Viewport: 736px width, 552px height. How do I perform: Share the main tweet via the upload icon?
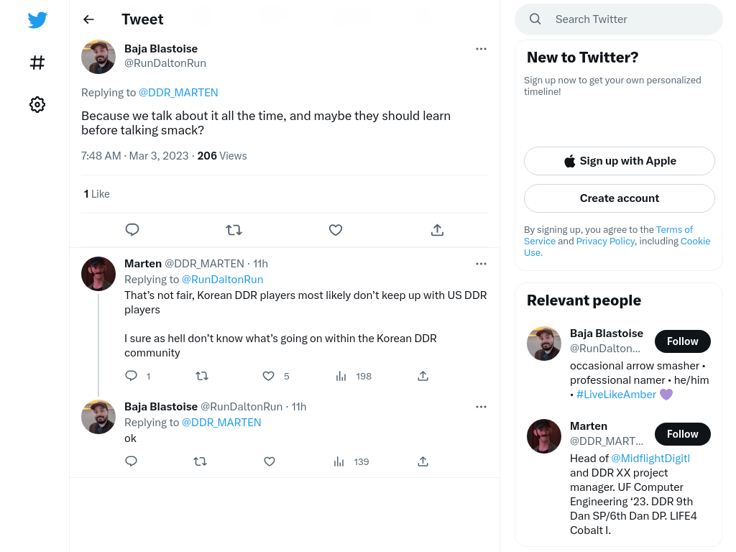pyautogui.click(x=437, y=229)
